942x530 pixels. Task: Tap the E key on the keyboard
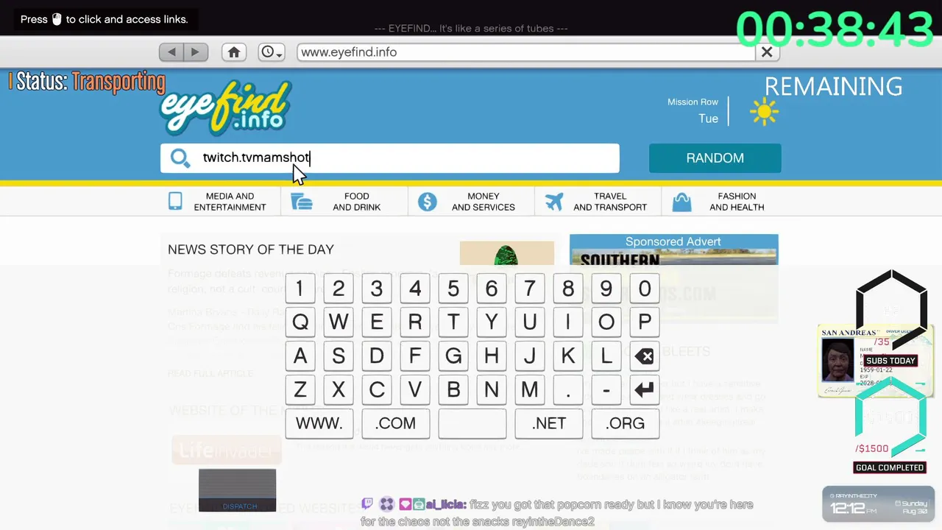click(x=376, y=322)
